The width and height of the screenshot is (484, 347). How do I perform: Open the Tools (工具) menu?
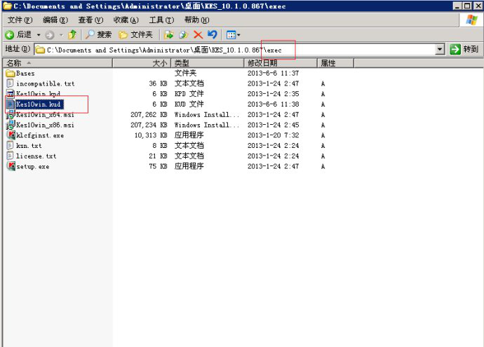(161, 20)
